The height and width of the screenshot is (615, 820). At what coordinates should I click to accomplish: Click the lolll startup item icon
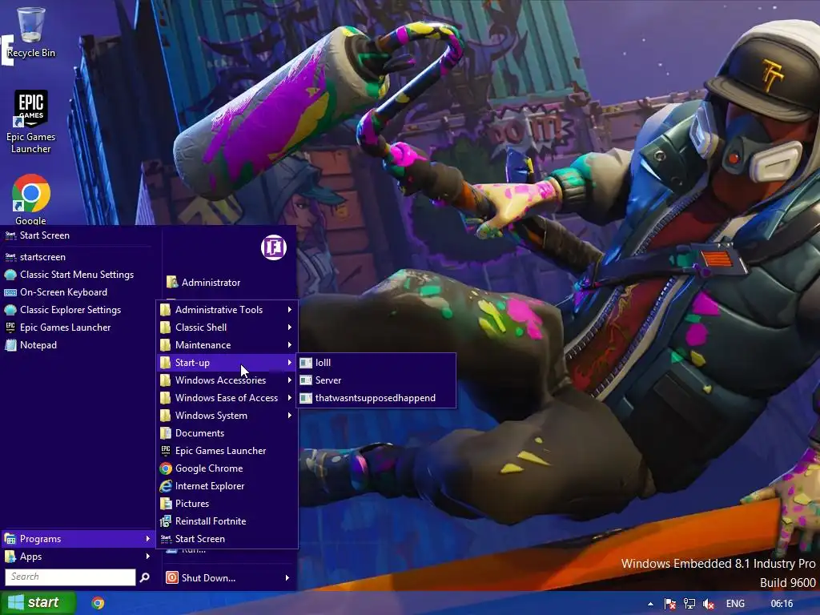[x=306, y=363]
